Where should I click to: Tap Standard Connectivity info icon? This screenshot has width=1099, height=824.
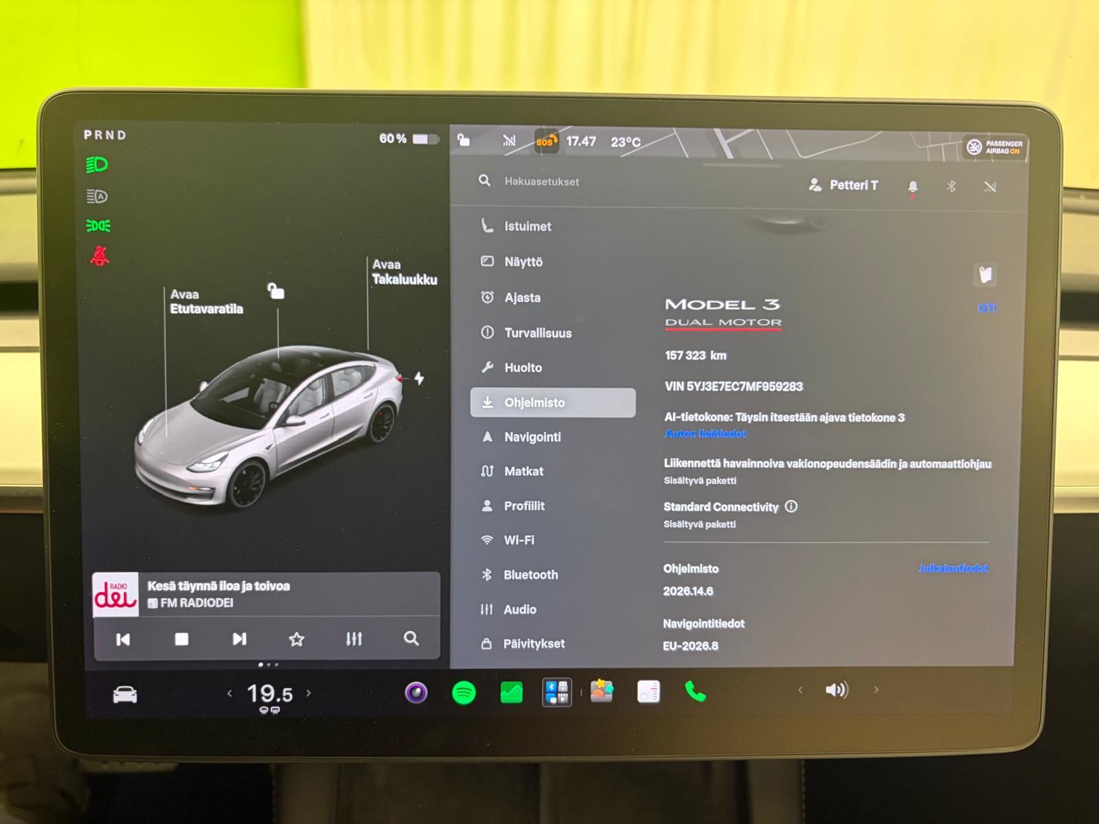tap(791, 507)
